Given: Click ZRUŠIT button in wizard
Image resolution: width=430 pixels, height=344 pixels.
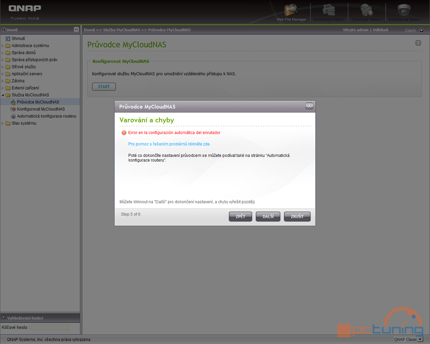Looking at the screenshot, I should tap(297, 217).
